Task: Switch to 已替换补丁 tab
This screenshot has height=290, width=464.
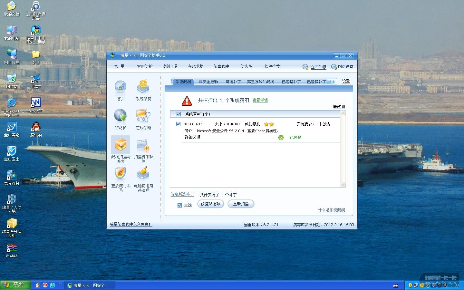Action: pyautogui.click(x=316, y=82)
